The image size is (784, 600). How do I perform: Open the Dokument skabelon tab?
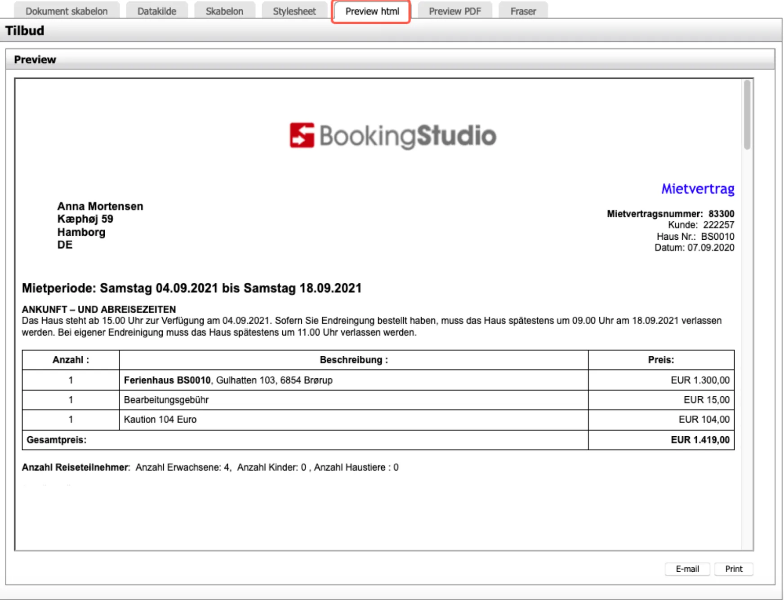(x=67, y=11)
